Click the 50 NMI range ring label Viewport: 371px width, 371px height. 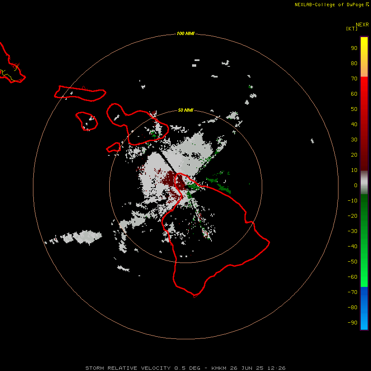coord(185,110)
